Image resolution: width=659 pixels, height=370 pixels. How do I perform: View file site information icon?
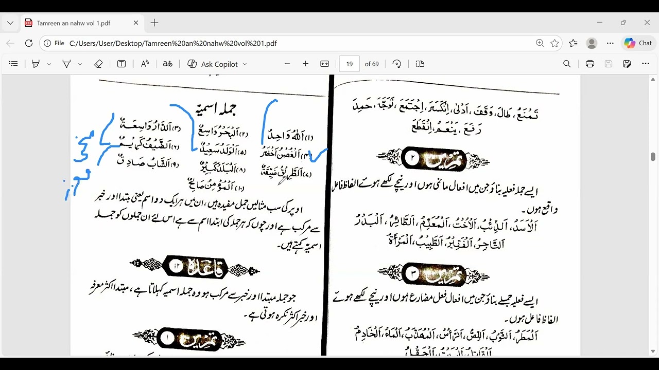pyautogui.click(x=48, y=43)
